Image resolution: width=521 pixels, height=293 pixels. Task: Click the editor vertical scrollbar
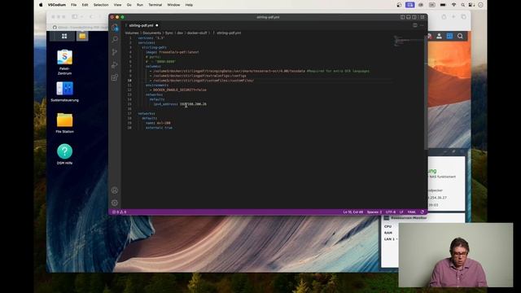pos(426,92)
